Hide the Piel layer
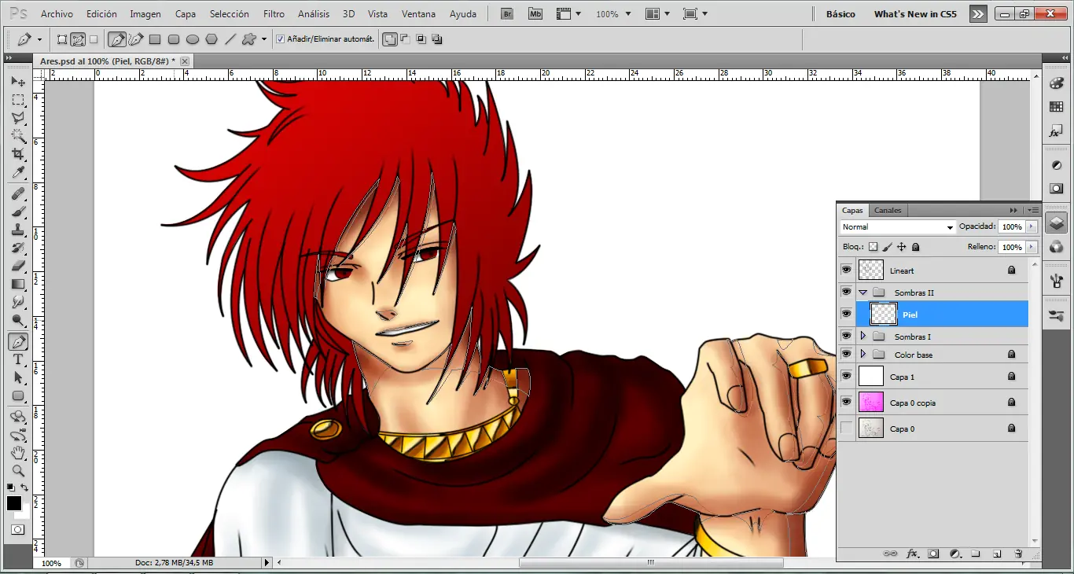Image resolution: width=1074 pixels, height=574 pixels. pos(846,314)
